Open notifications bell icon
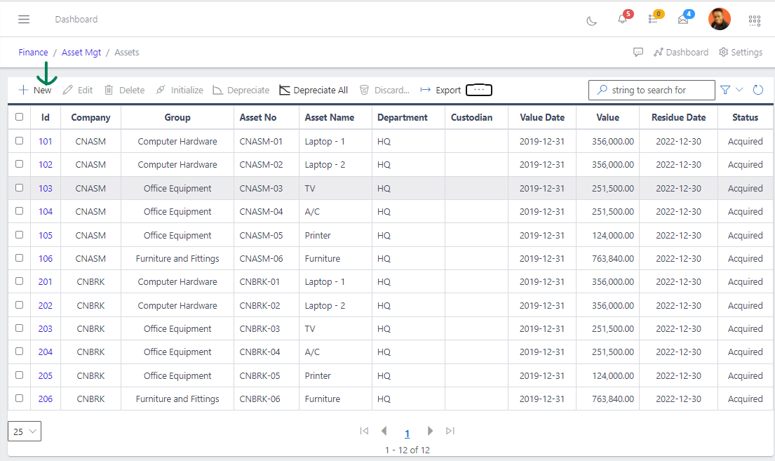Image resolution: width=775 pixels, height=461 pixels. tap(622, 19)
